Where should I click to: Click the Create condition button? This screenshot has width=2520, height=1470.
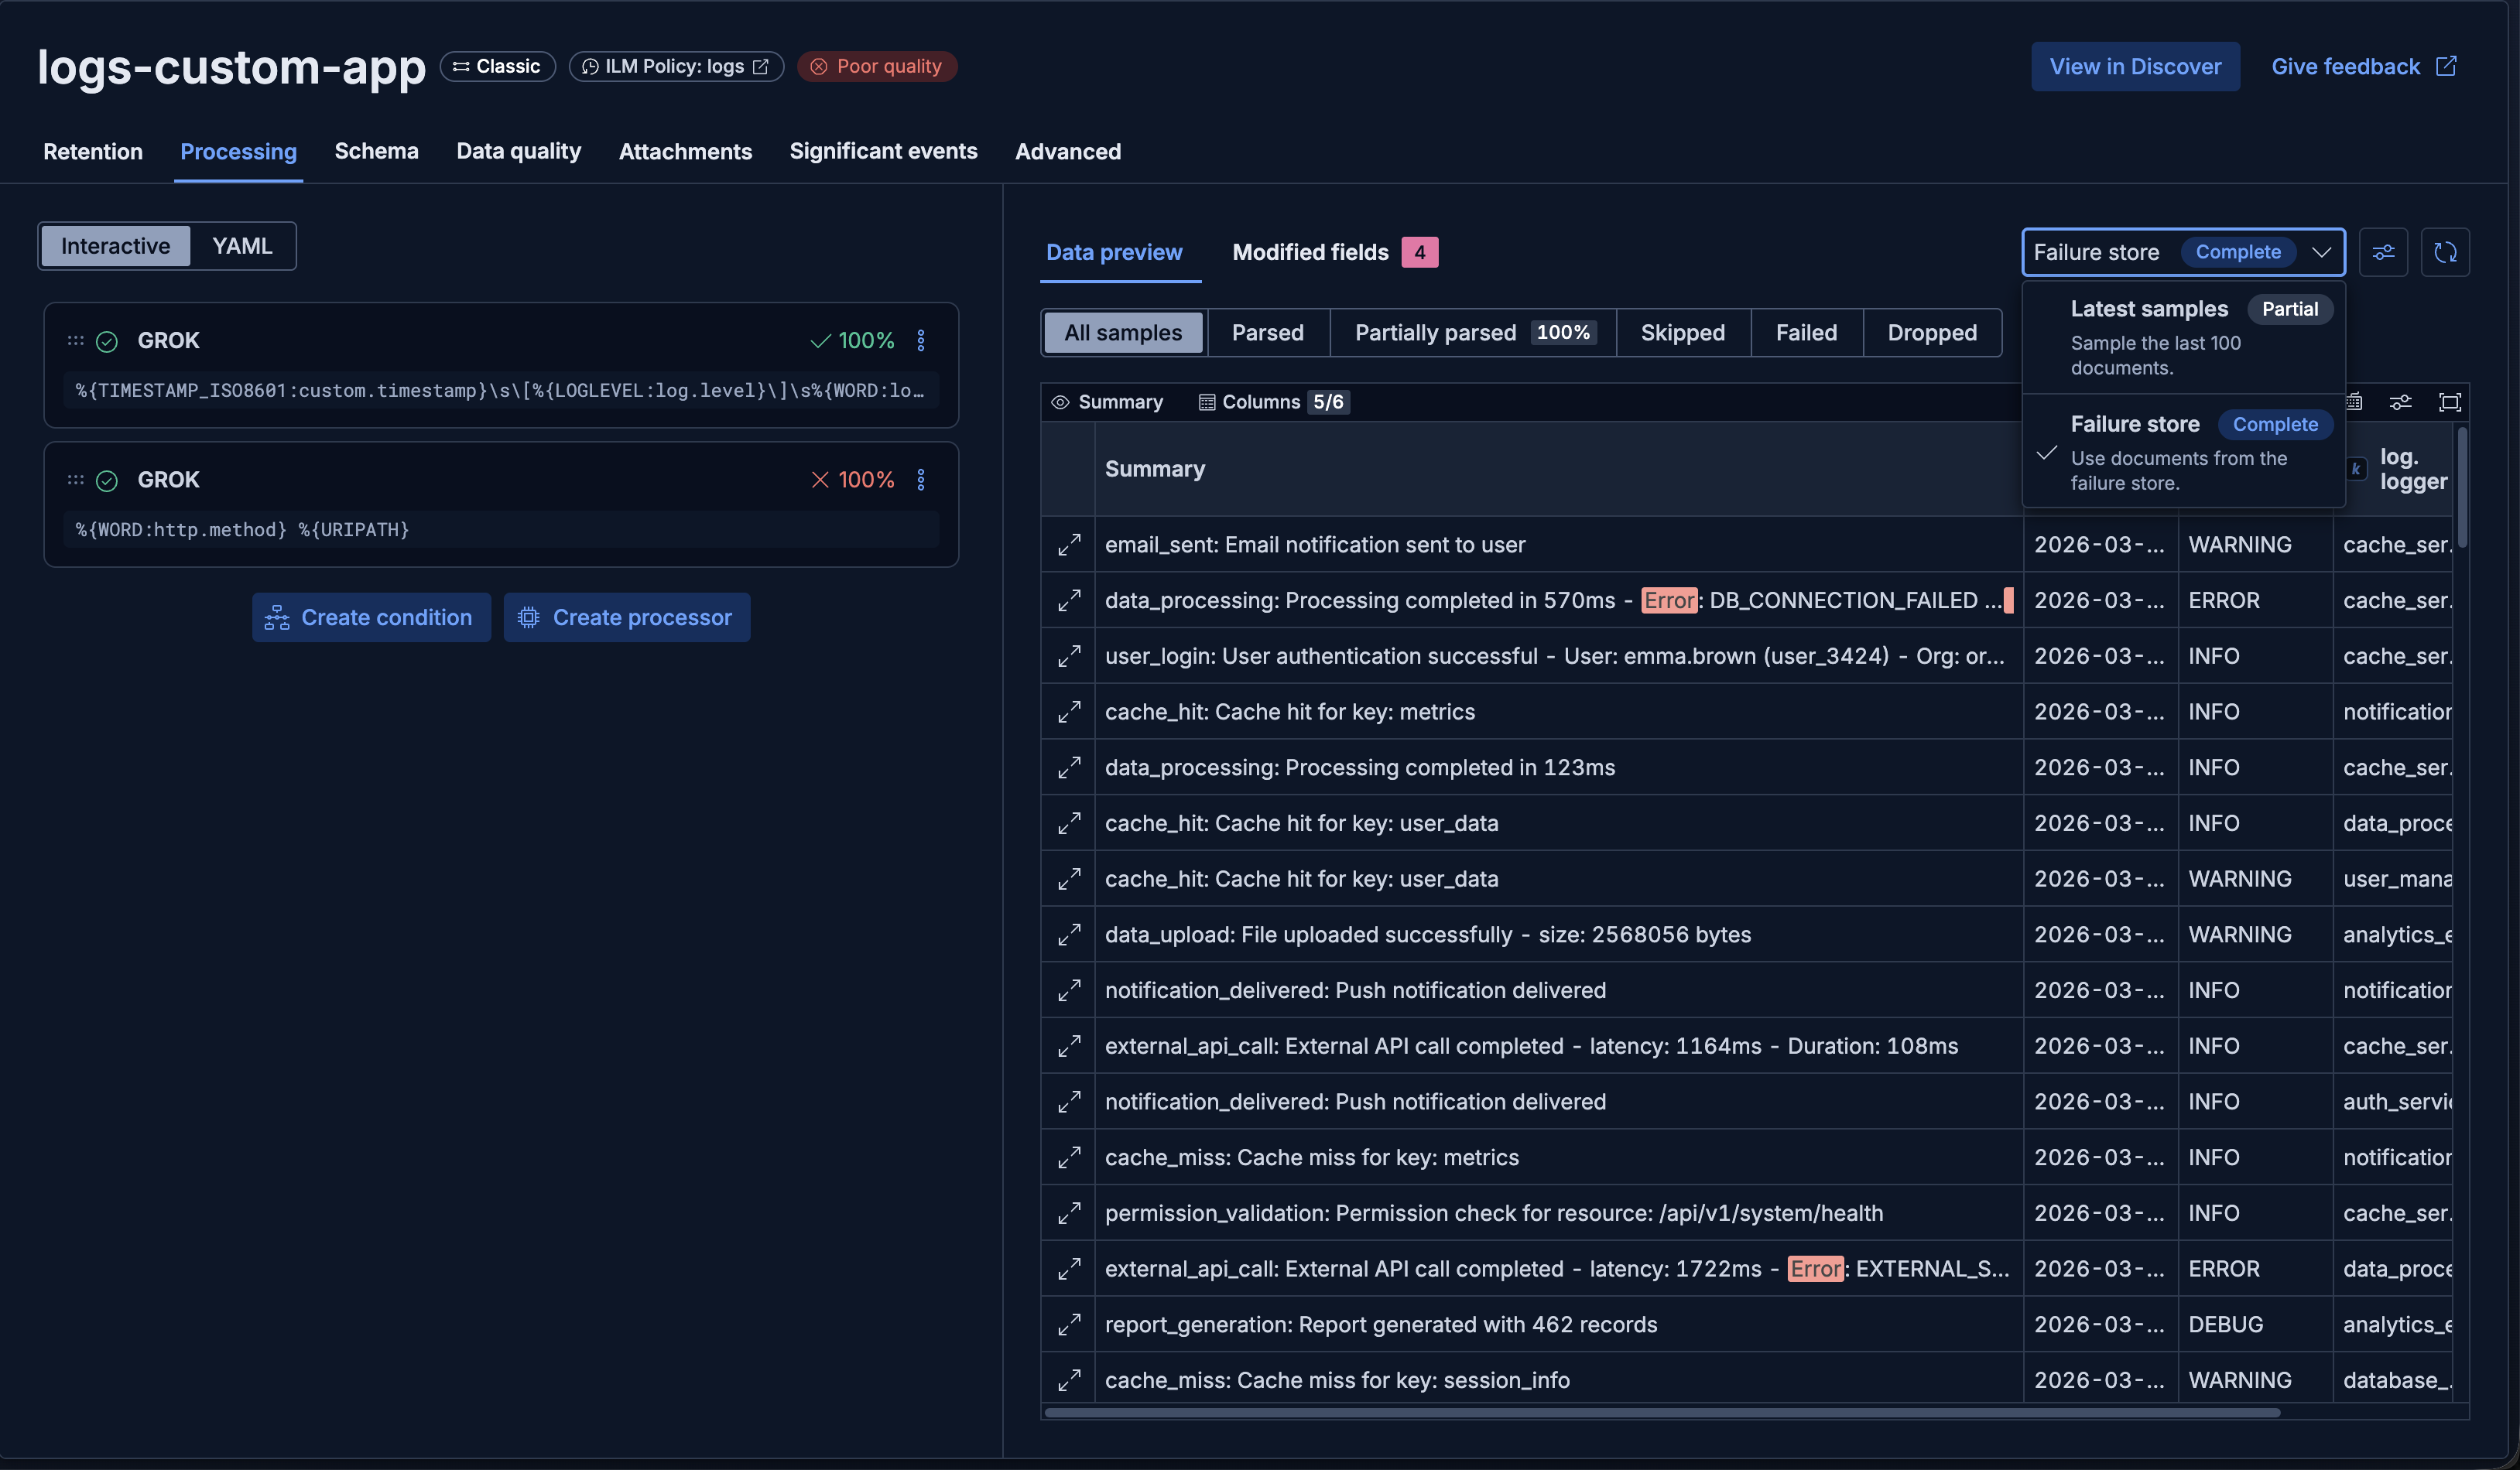[371, 617]
